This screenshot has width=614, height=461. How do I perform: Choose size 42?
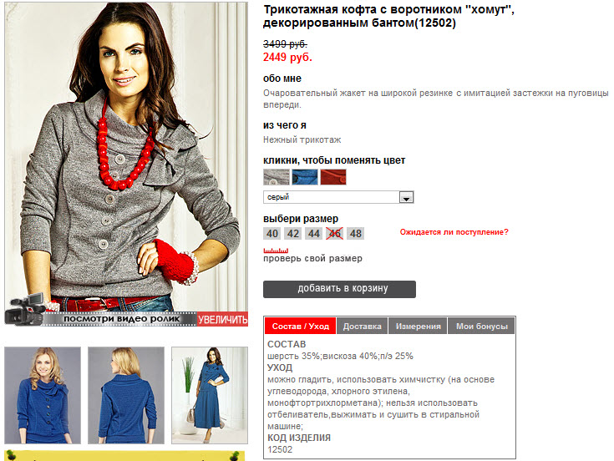point(293,234)
